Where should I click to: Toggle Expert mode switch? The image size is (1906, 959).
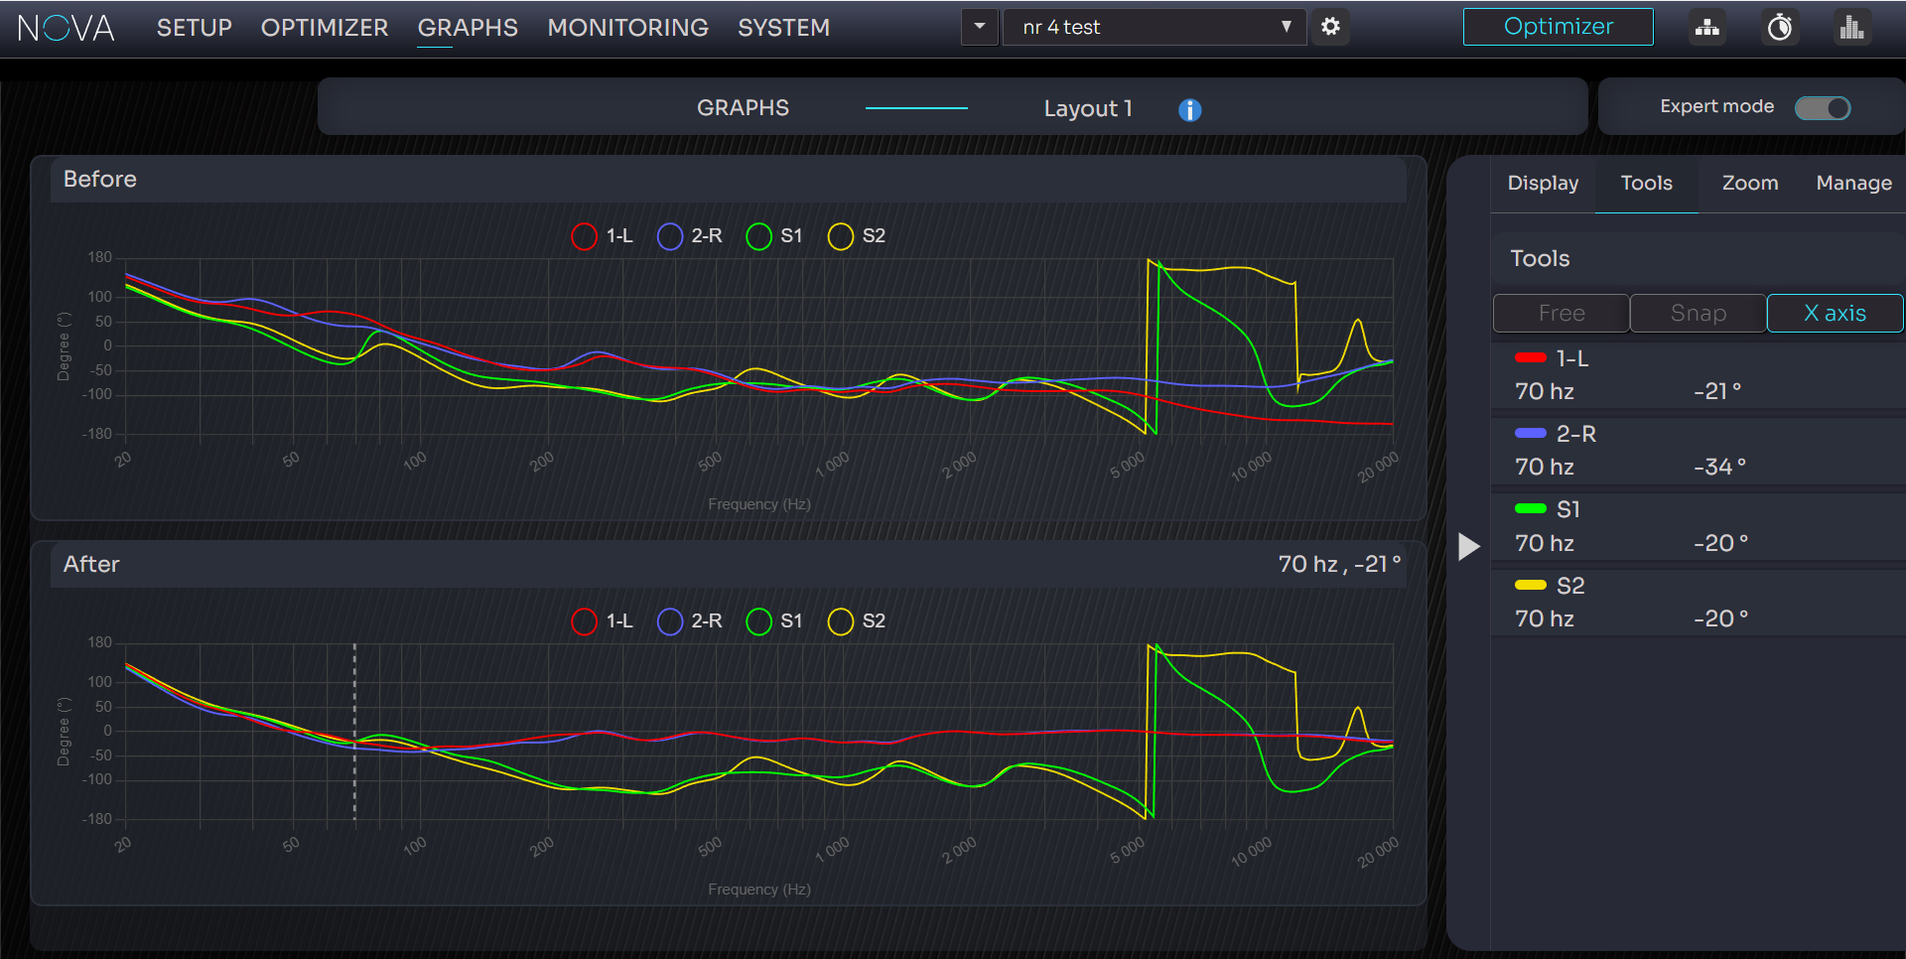click(x=1823, y=107)
